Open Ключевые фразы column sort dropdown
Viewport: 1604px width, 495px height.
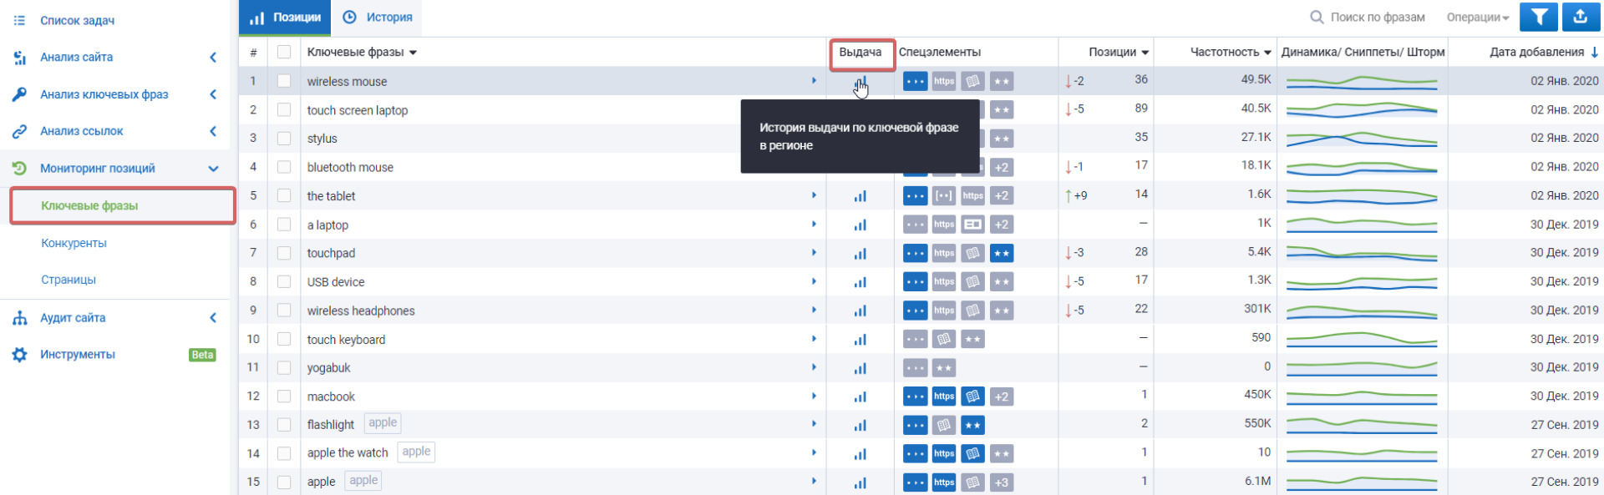coord(413,53)
